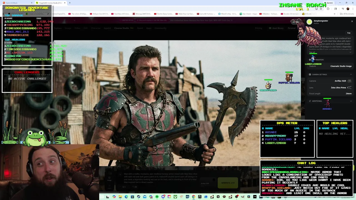Open the 'Defqon One 2013' bookmark
This screenshot has width=356, height=200.
click(x=99, y=14)
